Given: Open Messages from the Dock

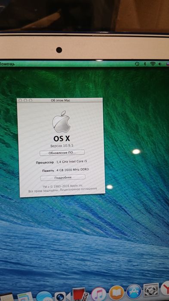Looking at the screenshot, I should [x=44, y=296].
